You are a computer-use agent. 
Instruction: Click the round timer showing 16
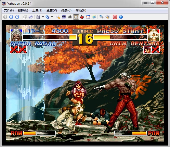85,39
